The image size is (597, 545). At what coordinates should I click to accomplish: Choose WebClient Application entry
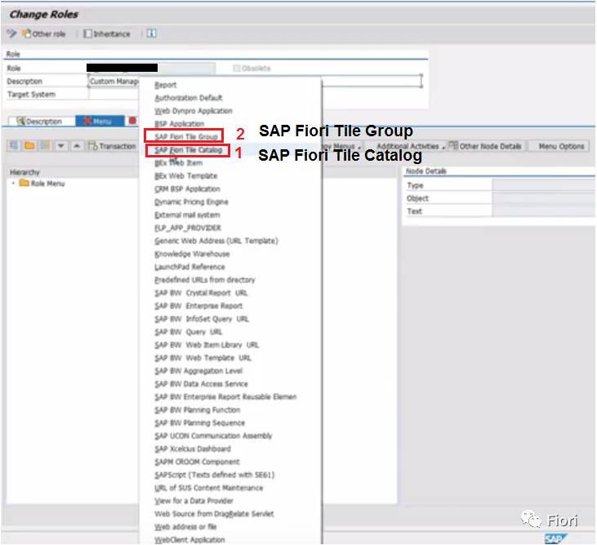click(x=189, y=539)
